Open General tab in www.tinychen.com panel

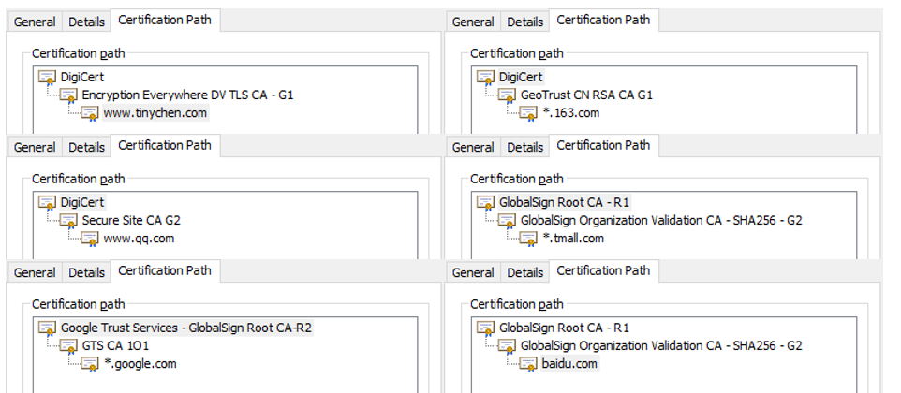click(x=35, y=22)
